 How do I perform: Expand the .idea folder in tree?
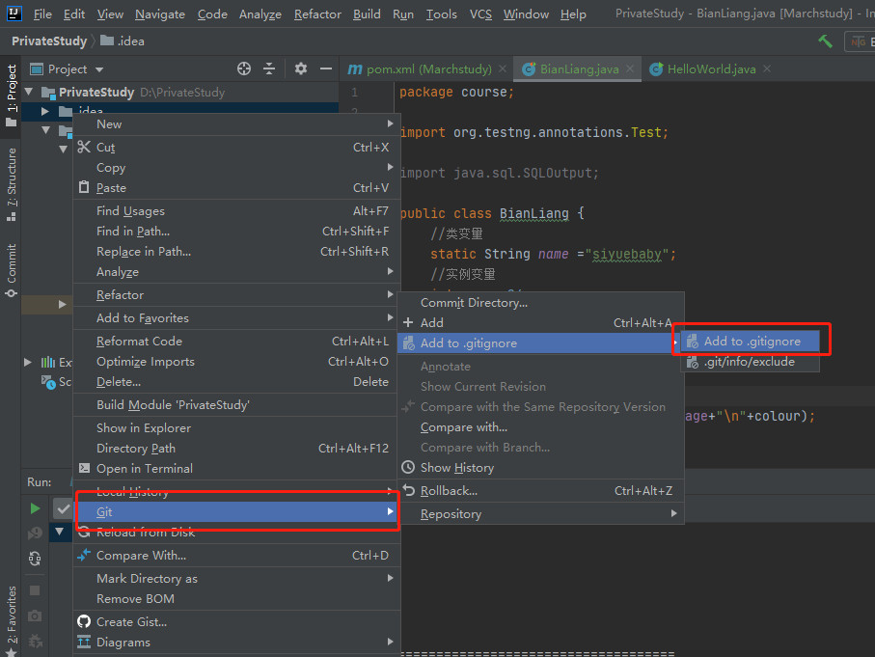[44, 112]
